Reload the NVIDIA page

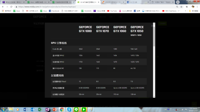click(x=11, y=7)
